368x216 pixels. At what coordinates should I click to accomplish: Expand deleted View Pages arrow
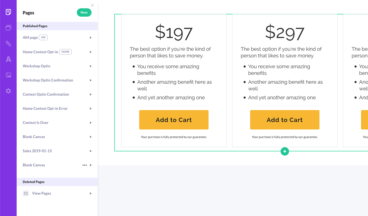(x=91, y=194)
